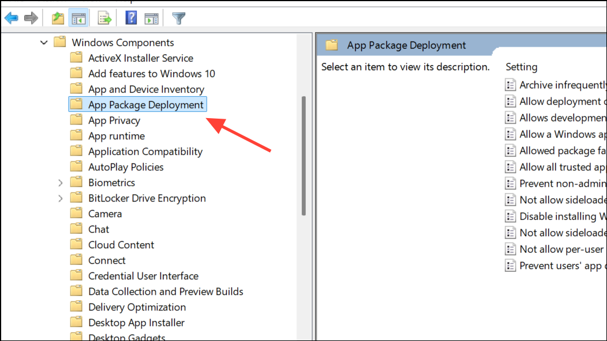Viewport: 607px width, 341px height.
Task: Click the App Package Deployment folder icon
Action: click(77, 104)
